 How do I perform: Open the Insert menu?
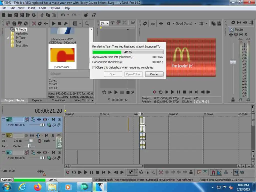31,8
